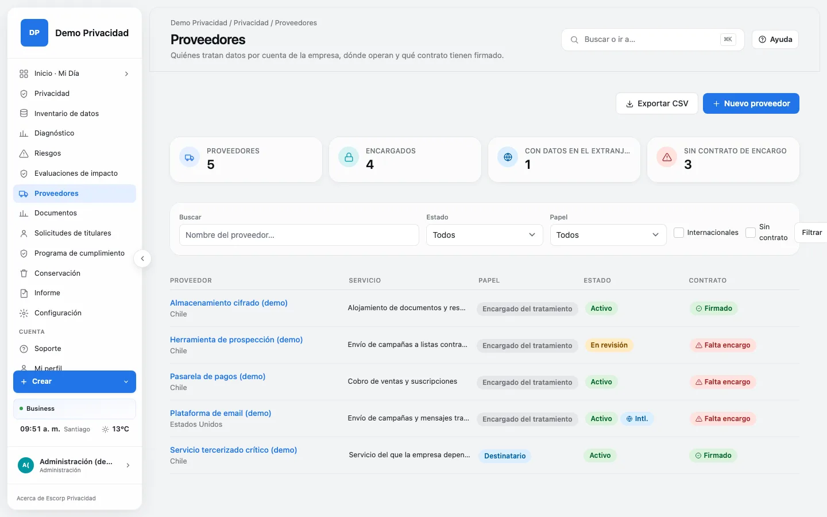Viewport: 827px width, 517px height.
Task: Click the Filtrar button
Action: (x=811, y=233)
